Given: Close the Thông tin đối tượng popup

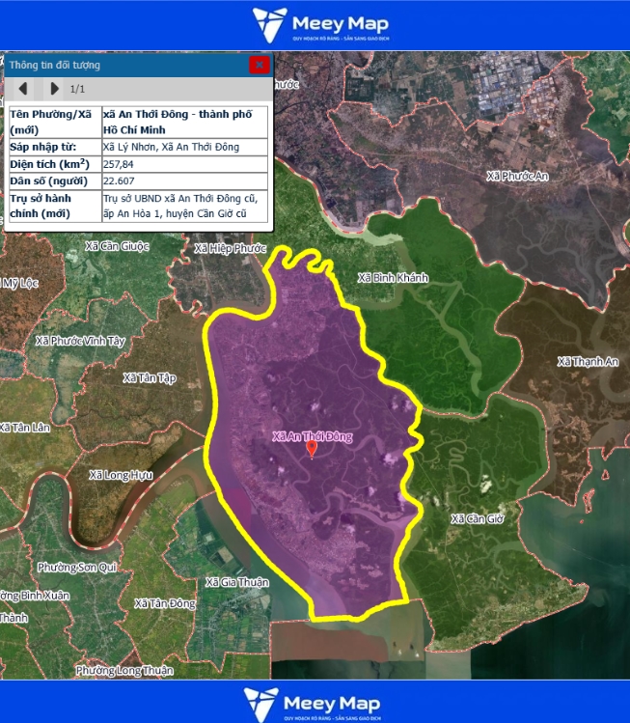Looking at the screenshot, I should tap(259, 65).
